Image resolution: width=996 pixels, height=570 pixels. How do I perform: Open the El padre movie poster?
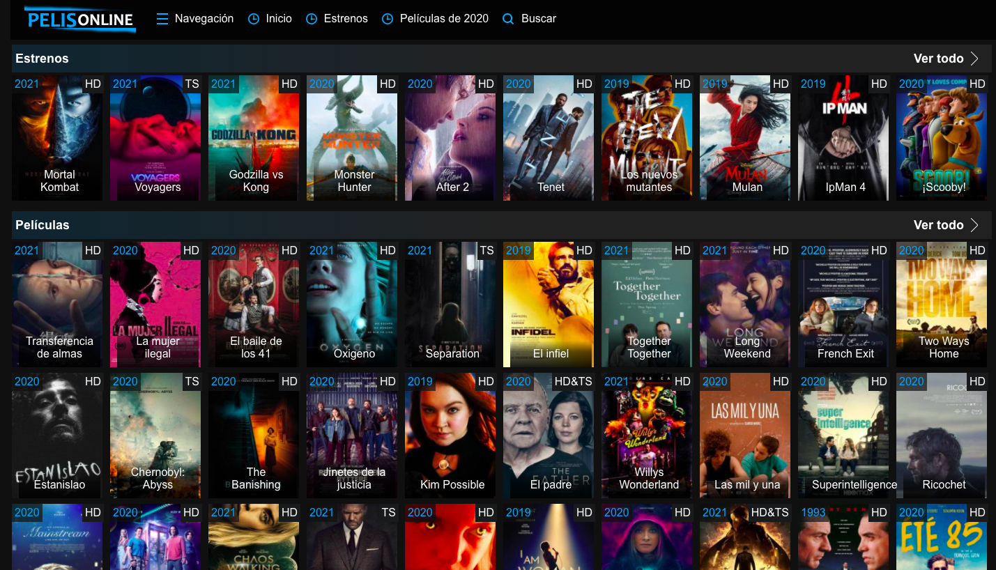pos(549,436)
